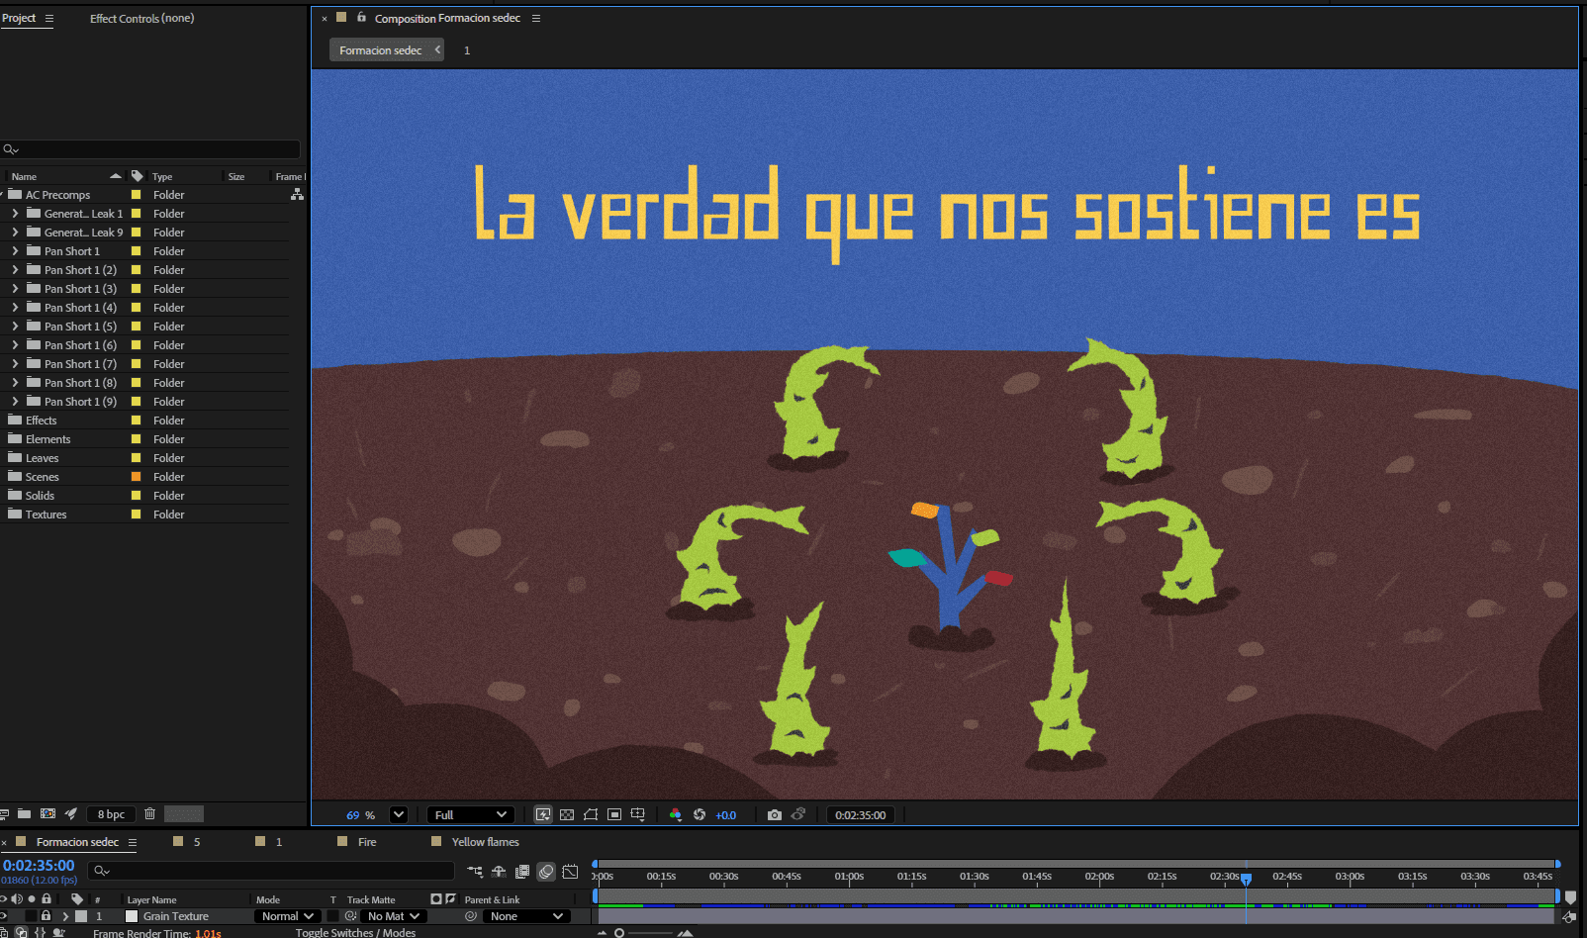Click New Composition icon in Project panel
Screen dimensions: 1587x938
tap(47, 813)
